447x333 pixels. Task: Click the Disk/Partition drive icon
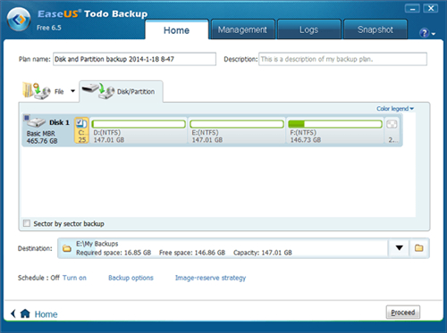pos(98,91)
